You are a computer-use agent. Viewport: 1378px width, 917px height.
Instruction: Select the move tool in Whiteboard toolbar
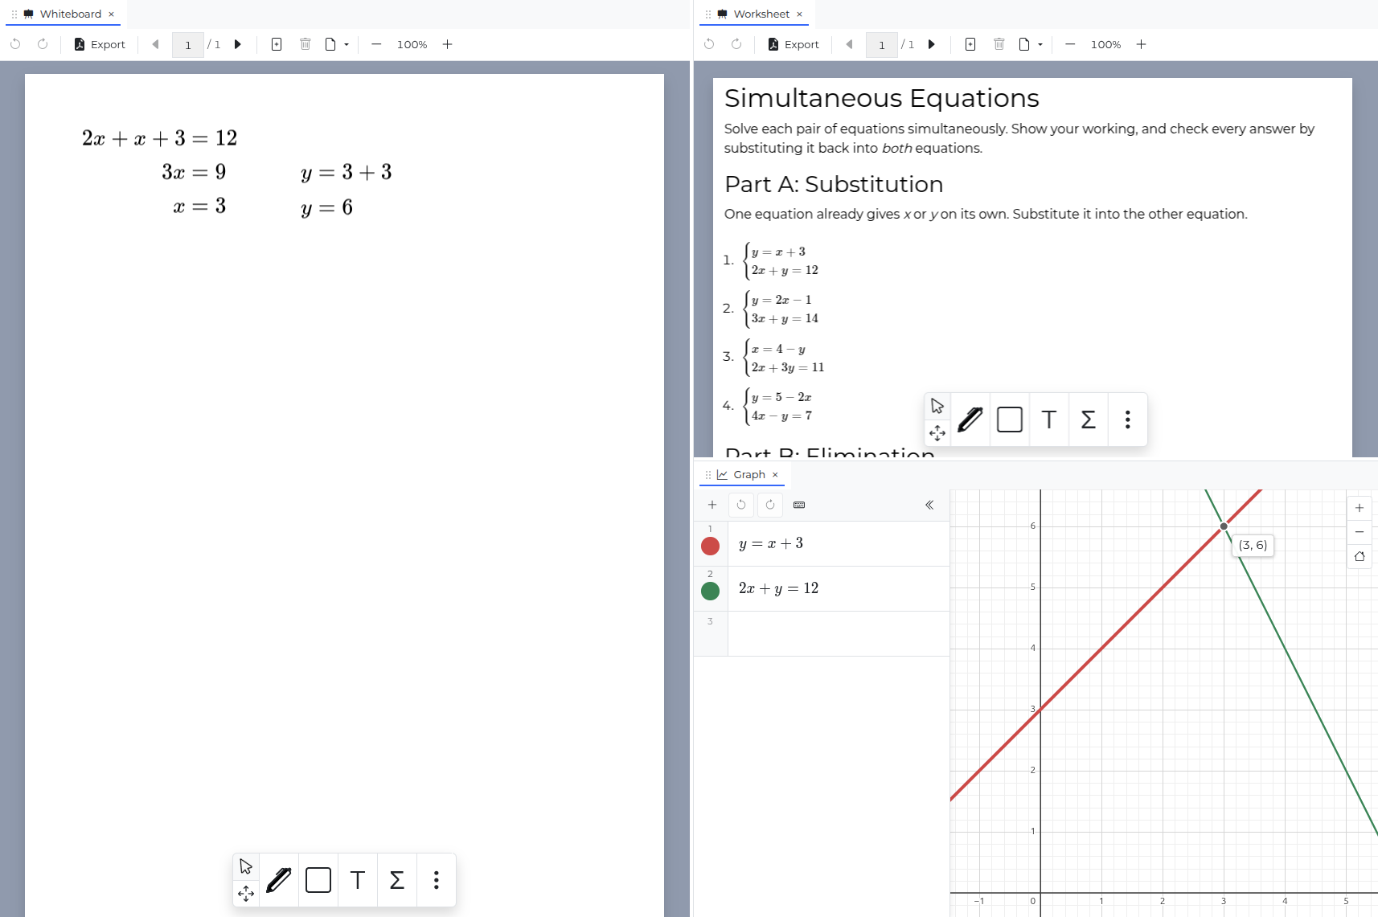[x=246, y=894]
